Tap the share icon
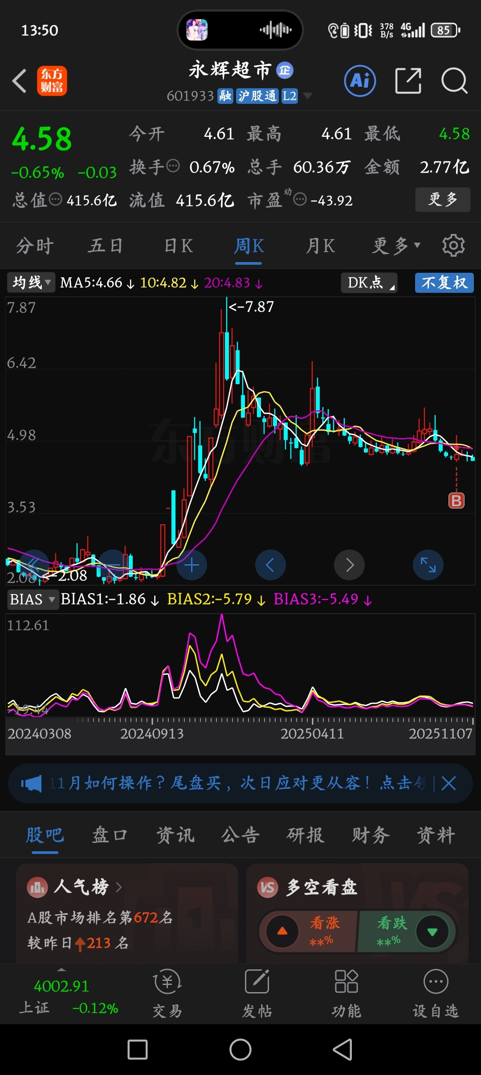Screen dimensions: 481x1075 coord(408,81)
